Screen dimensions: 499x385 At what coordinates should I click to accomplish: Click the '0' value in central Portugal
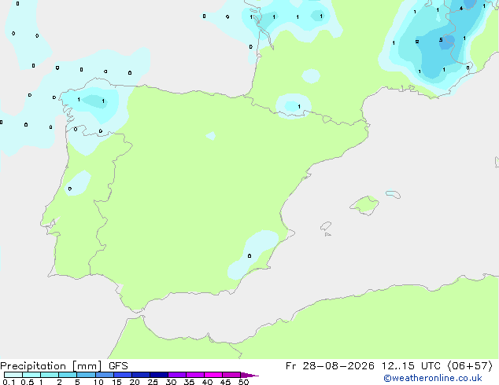[70, 189]
